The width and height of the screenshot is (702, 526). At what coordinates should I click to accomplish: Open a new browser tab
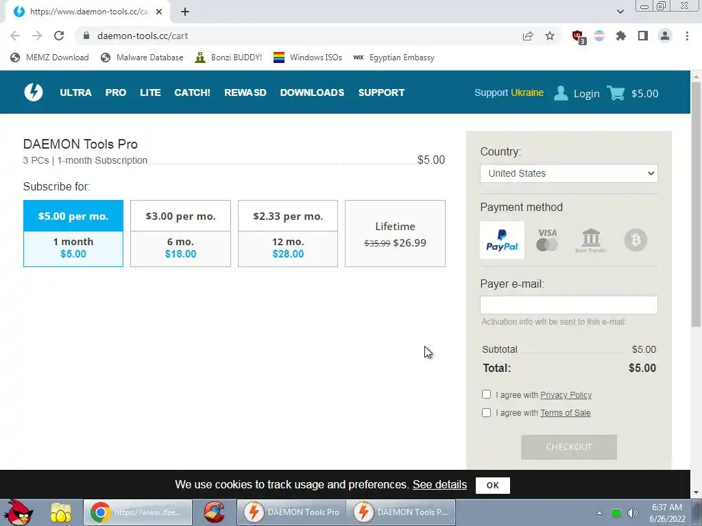[x=185, y=12]
